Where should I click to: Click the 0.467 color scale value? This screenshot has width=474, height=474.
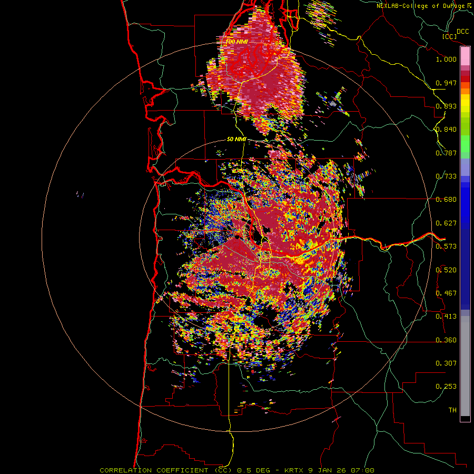[446, 293]
